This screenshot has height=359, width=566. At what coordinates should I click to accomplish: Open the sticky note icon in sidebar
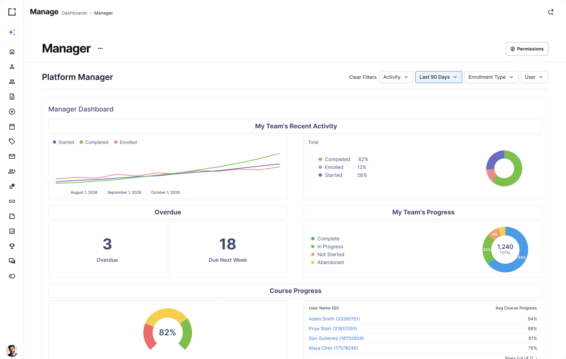point(12,216)
